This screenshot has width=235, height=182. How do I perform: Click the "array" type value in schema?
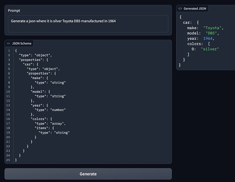(x=58, y=123)
